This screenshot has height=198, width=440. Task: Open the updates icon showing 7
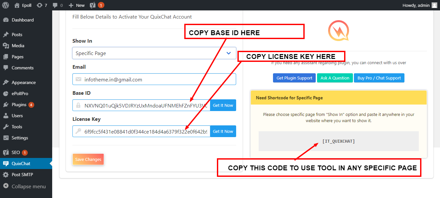tap(39, 5)
